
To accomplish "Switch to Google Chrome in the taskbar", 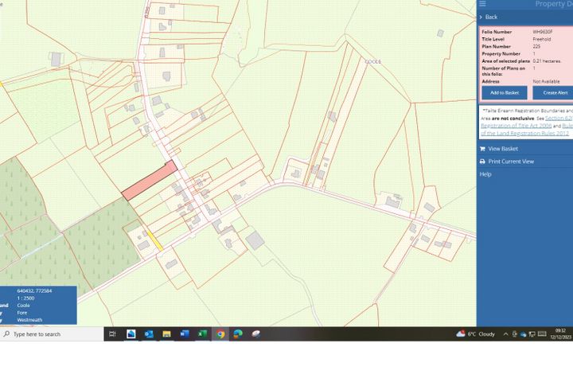I will coord(220,334).
